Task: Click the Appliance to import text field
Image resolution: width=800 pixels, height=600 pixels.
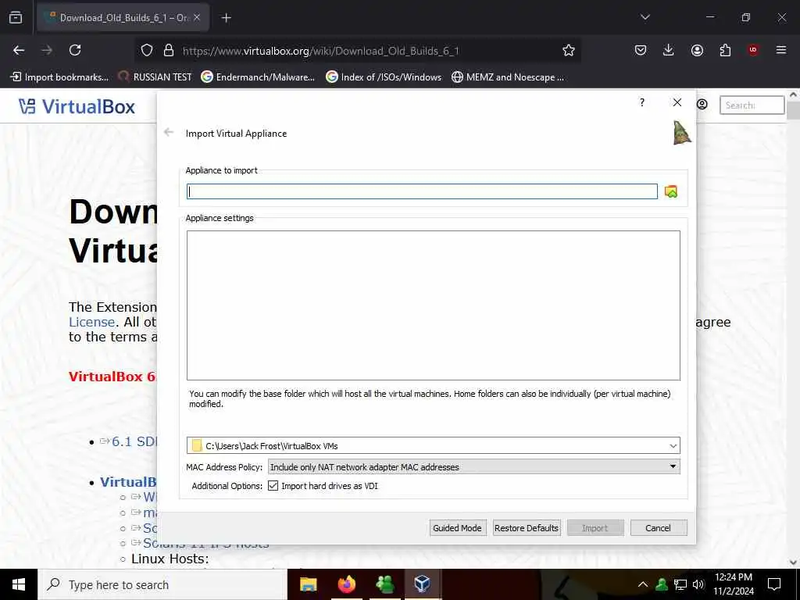Action: [x=422, y=191]
